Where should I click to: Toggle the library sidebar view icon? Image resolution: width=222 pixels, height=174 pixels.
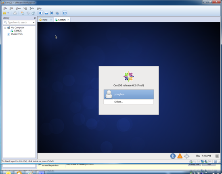[41, 13]
